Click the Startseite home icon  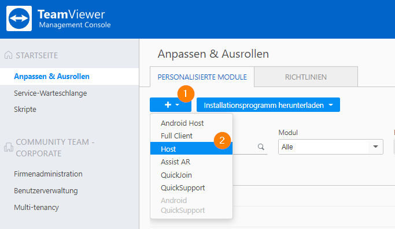coord(8,55)
